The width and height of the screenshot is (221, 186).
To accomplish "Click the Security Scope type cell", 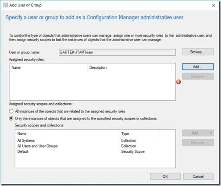I will (x=133, y=151).
